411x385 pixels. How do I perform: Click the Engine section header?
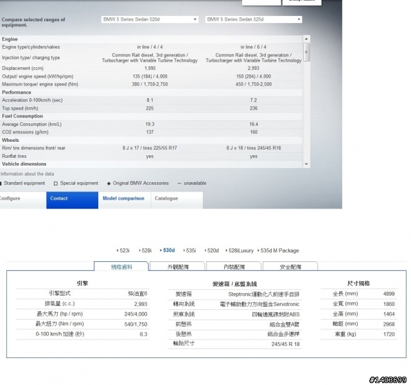(10, 39)
